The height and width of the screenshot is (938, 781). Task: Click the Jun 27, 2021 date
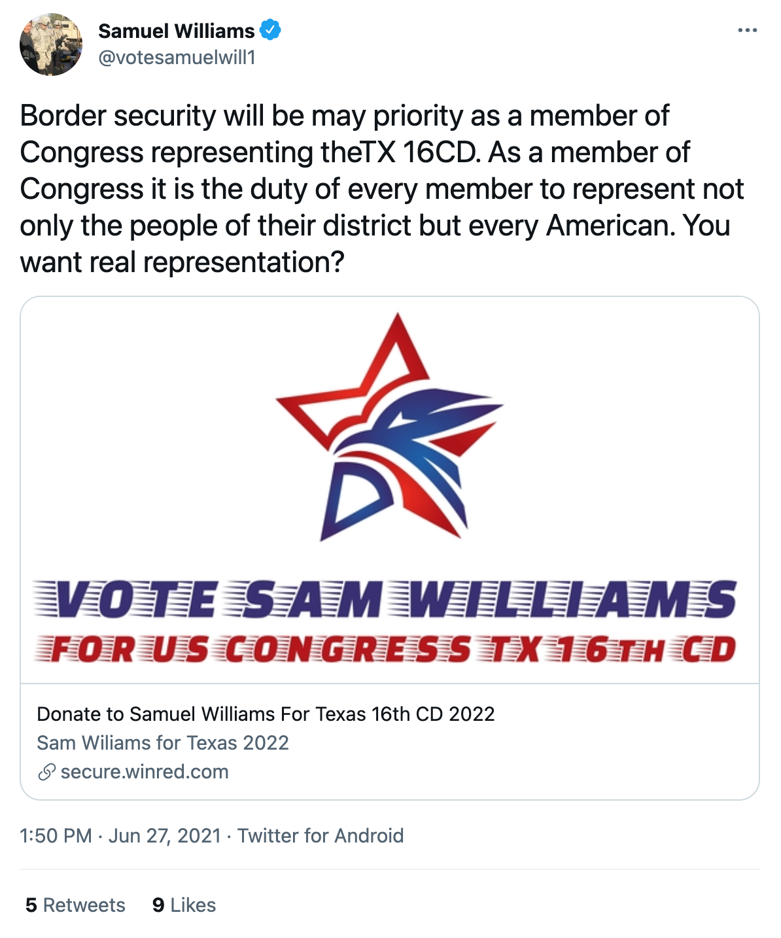(164, 835)
